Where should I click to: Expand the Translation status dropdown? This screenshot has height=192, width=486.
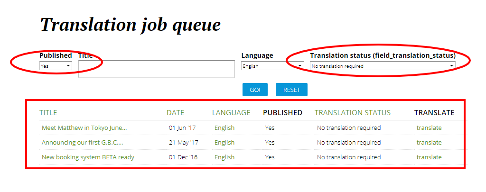pos(383,66)
